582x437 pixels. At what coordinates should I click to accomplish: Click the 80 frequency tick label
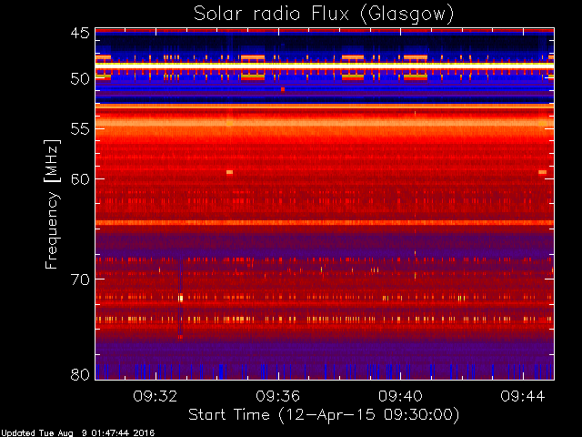(80, 374)
